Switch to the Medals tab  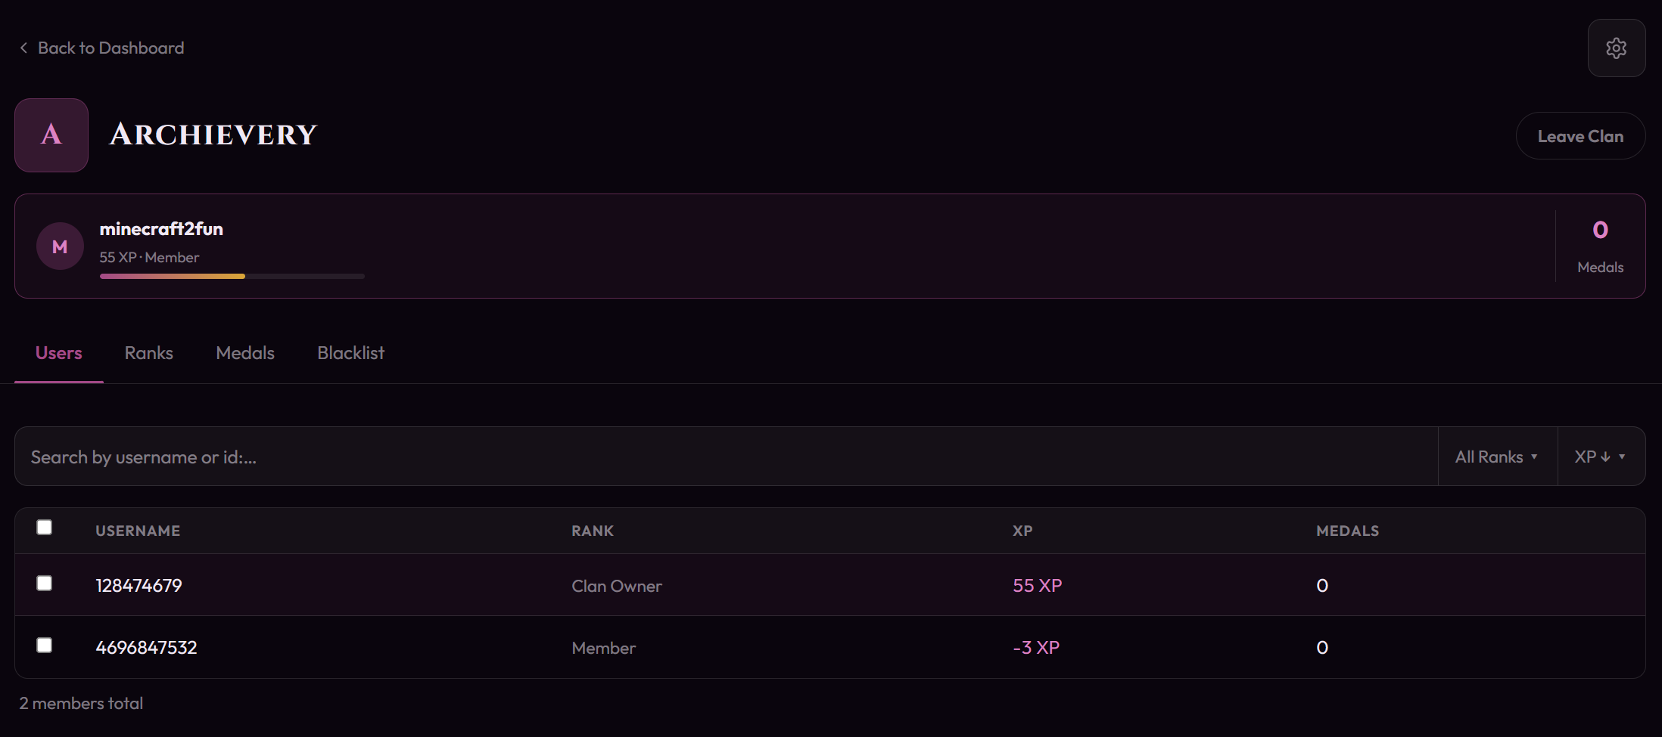pyautogui.click(x=245, y=353)
